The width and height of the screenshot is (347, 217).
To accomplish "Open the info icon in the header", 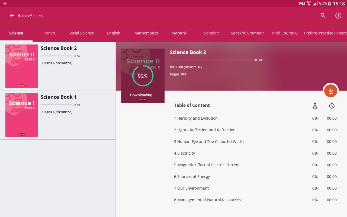I will 338,15.
